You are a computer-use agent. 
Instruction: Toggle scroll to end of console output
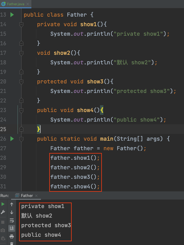coord(12,228)
